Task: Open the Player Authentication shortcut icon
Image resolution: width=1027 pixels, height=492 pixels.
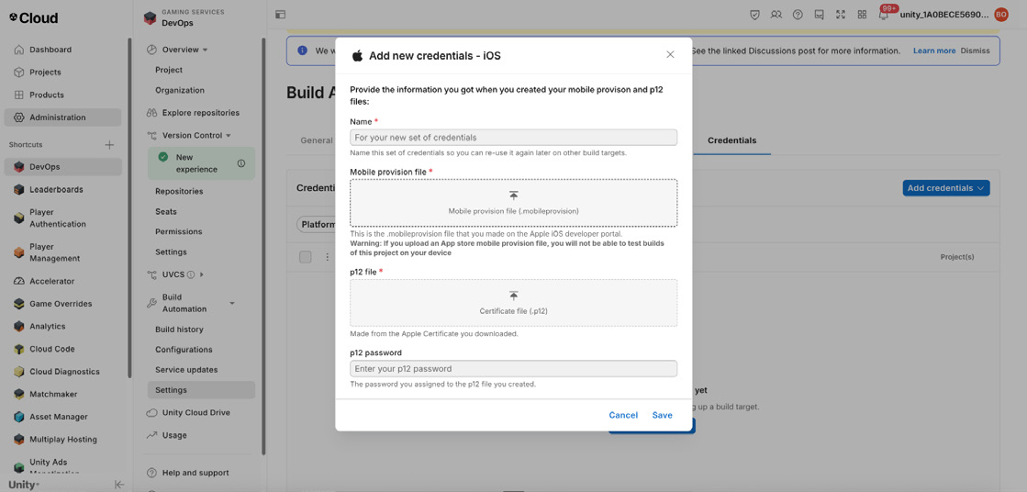Action: tap(19, 218)
